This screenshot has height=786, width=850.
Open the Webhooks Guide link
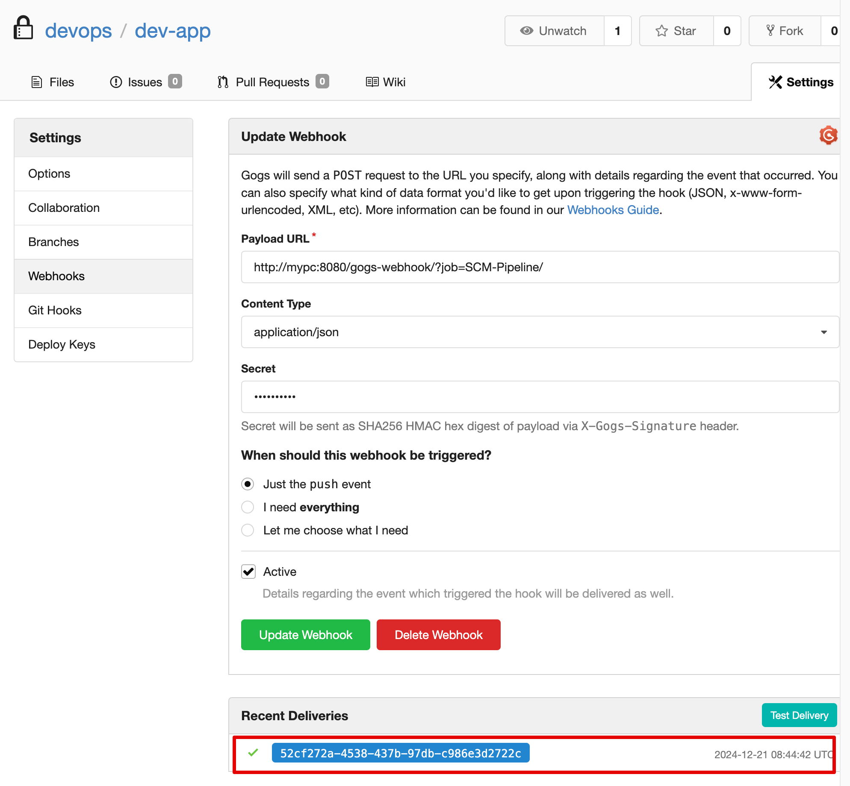click(613, 210)
